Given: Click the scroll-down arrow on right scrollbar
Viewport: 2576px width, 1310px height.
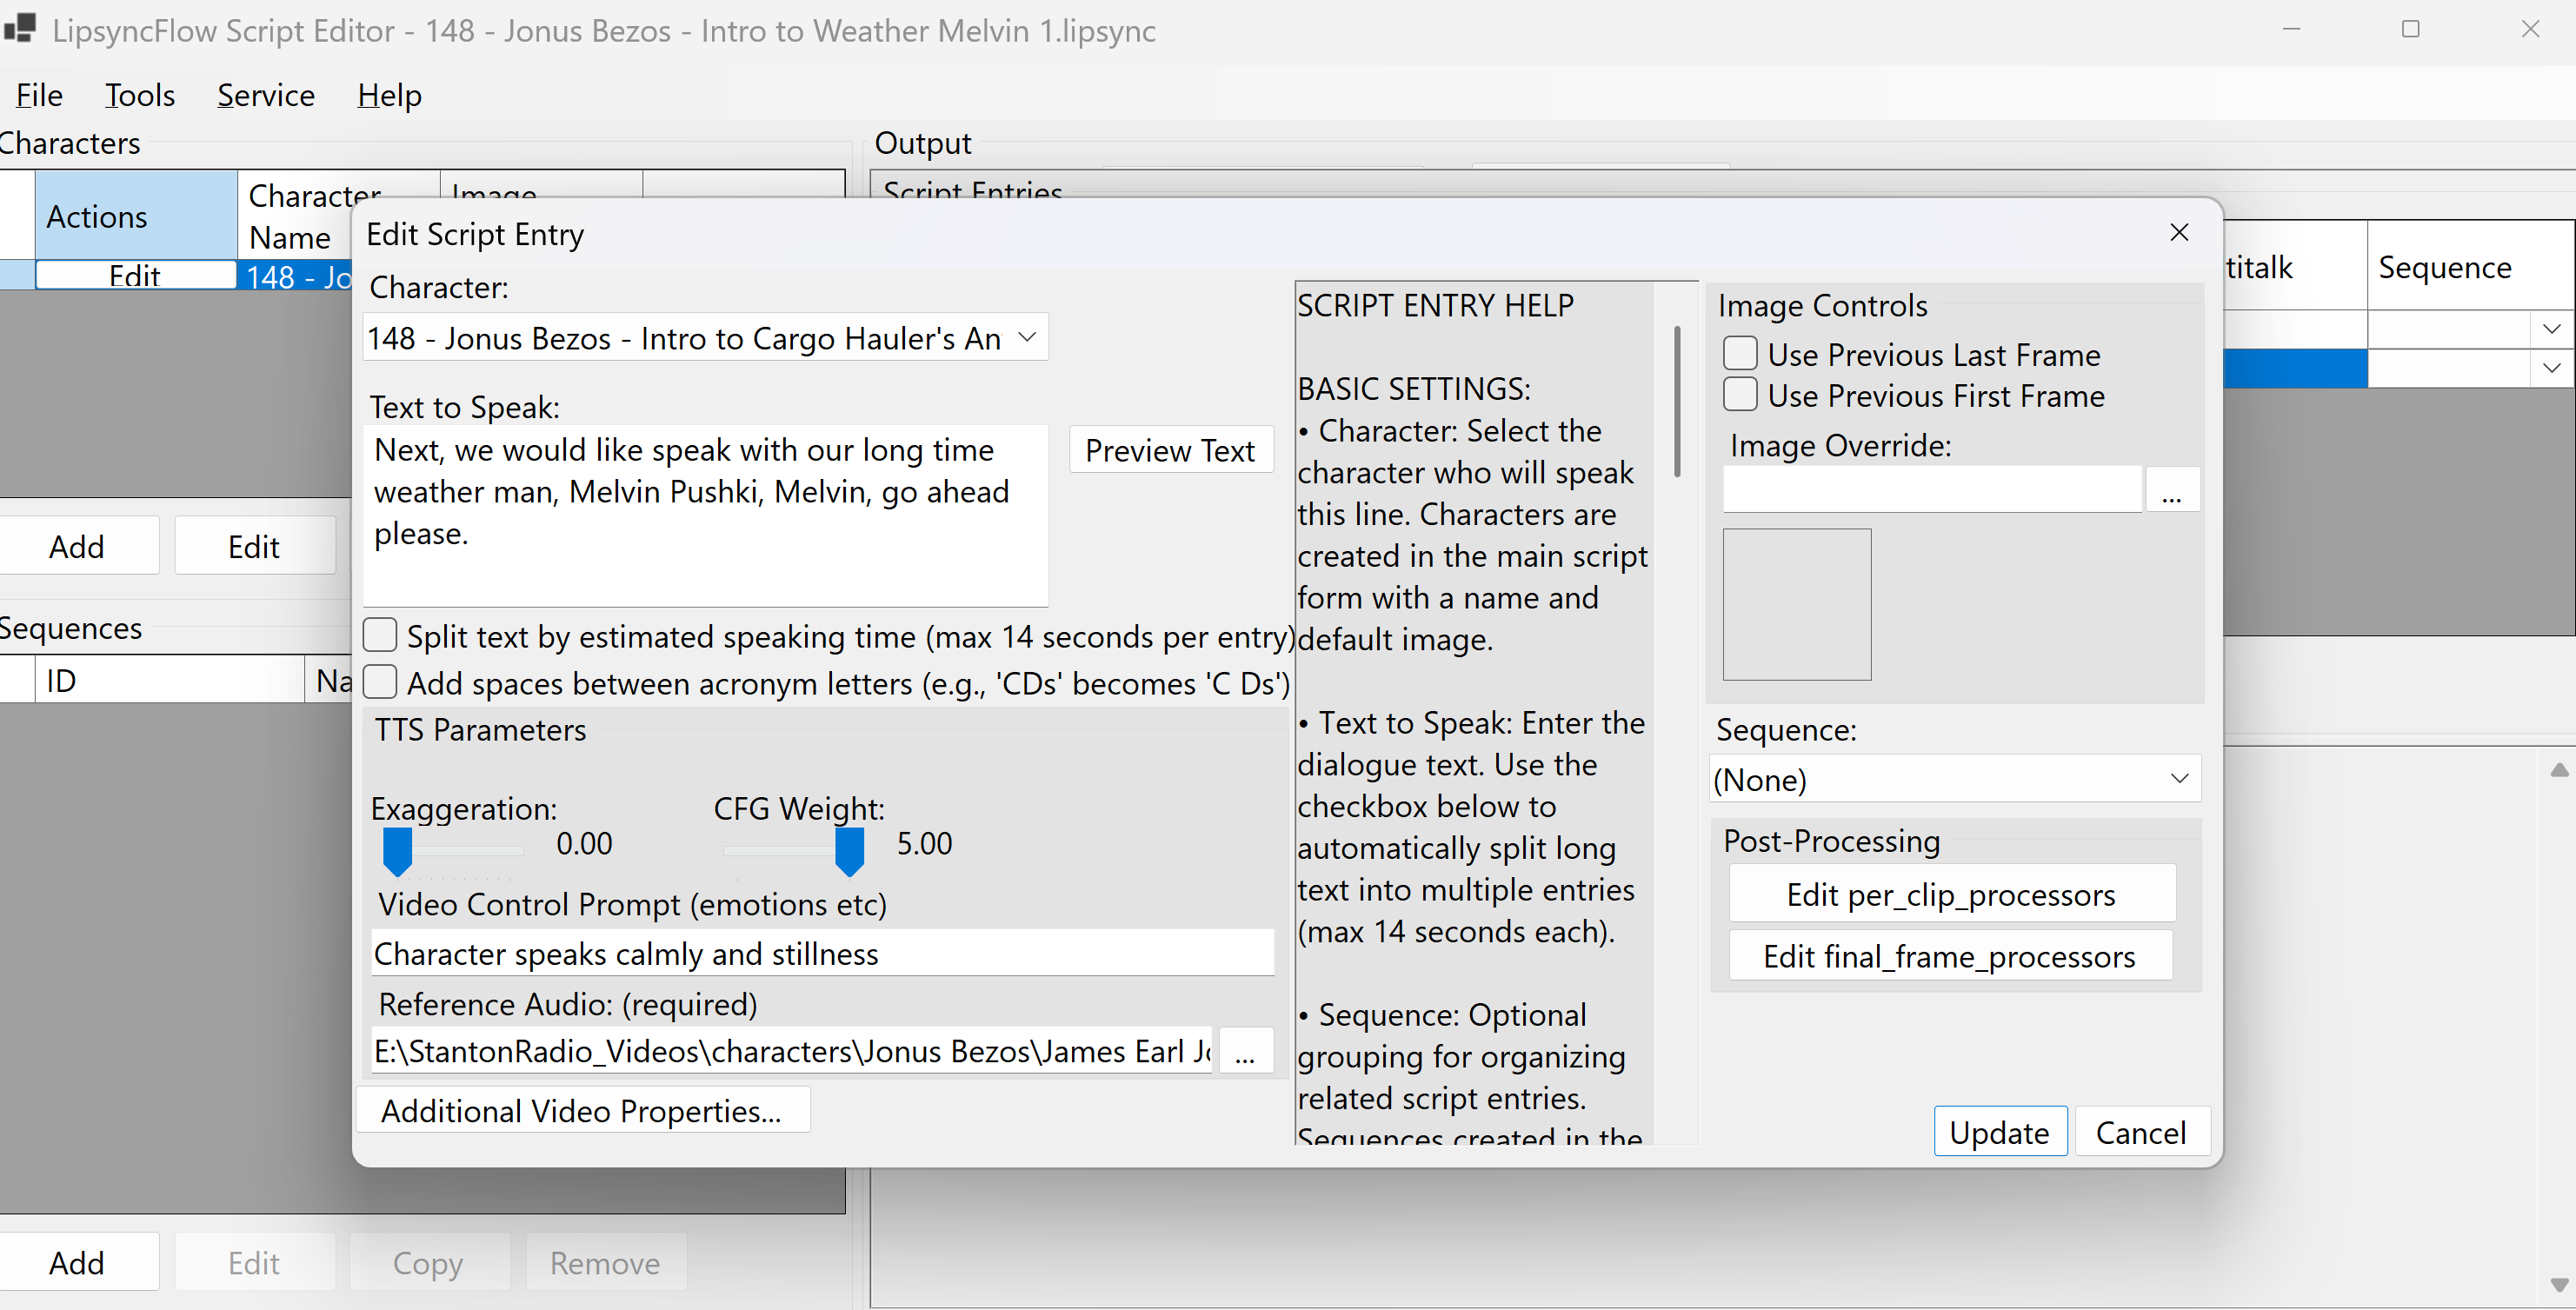Looking at the screenshot, I should (2559, 1285).
